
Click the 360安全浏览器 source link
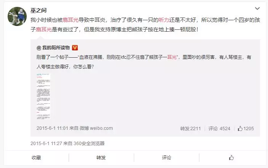[x=89, y=143]
